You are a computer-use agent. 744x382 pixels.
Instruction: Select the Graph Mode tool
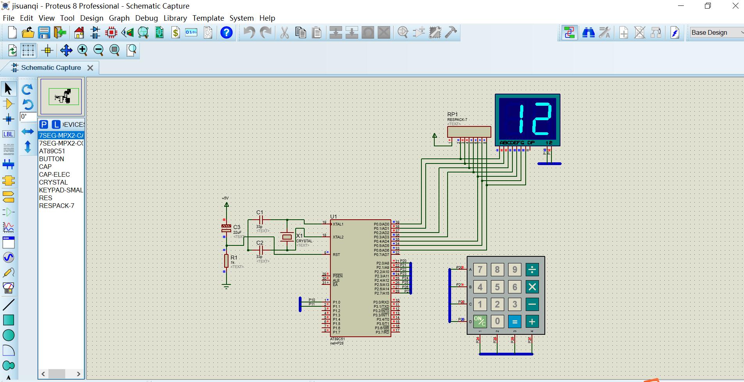point(8,227)
